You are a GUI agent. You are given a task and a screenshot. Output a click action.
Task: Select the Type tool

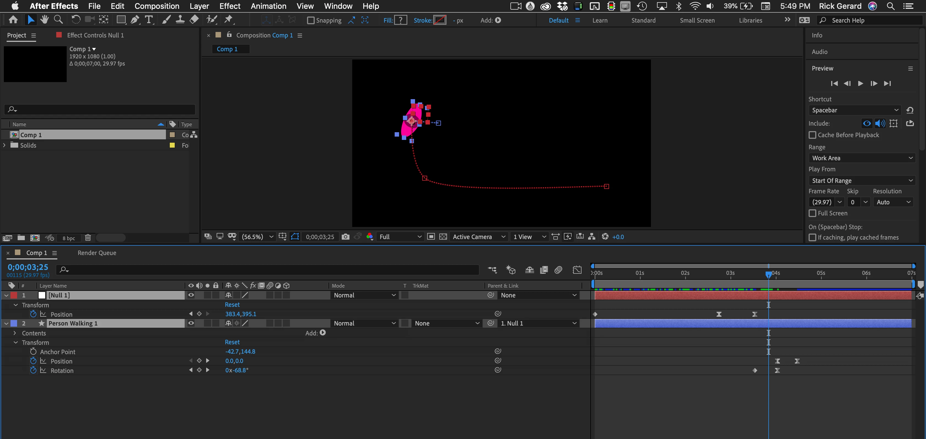point(149,20)
